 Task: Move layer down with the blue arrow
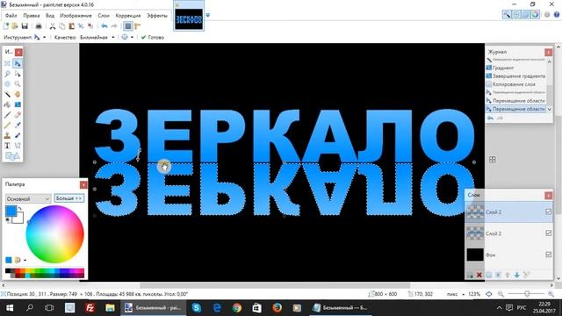tap(517, 275)
